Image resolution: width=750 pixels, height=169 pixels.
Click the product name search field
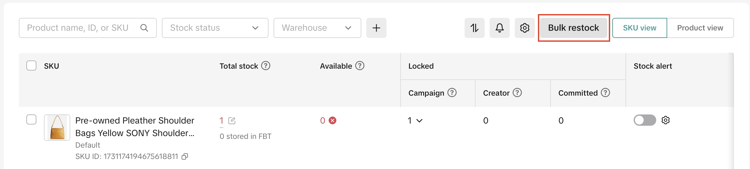coord(78,28)
